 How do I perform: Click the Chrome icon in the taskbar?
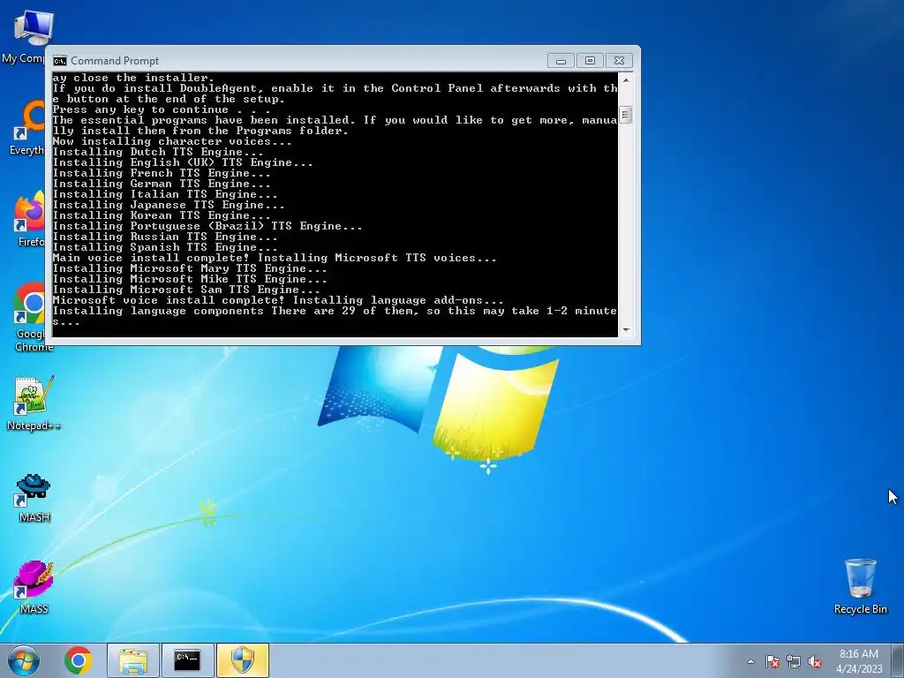click(x=79, y=660)
